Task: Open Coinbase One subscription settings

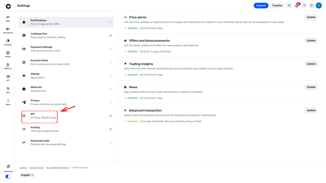Action: click(66, 36)
